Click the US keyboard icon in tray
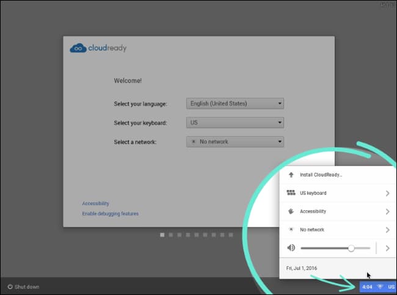Image resolution: width=397 pixels, height=295 pixels. [x=291, y=193]
